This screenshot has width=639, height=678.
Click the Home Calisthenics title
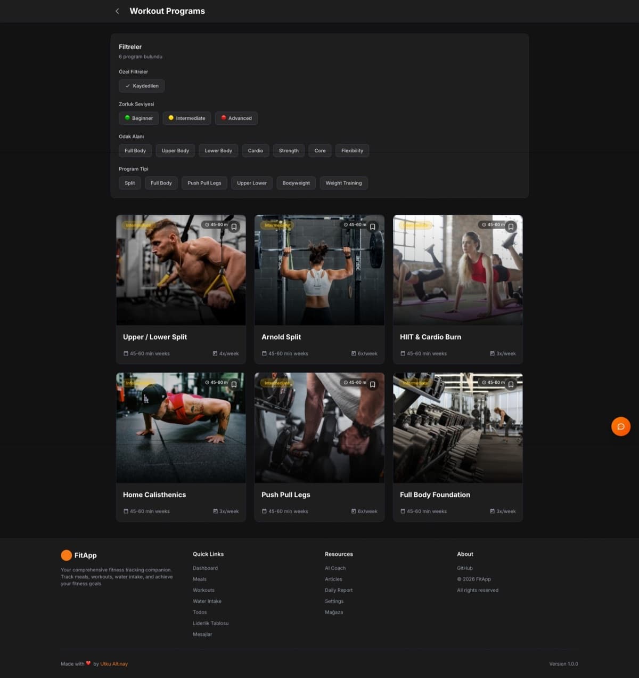click(x=154, y=495)
